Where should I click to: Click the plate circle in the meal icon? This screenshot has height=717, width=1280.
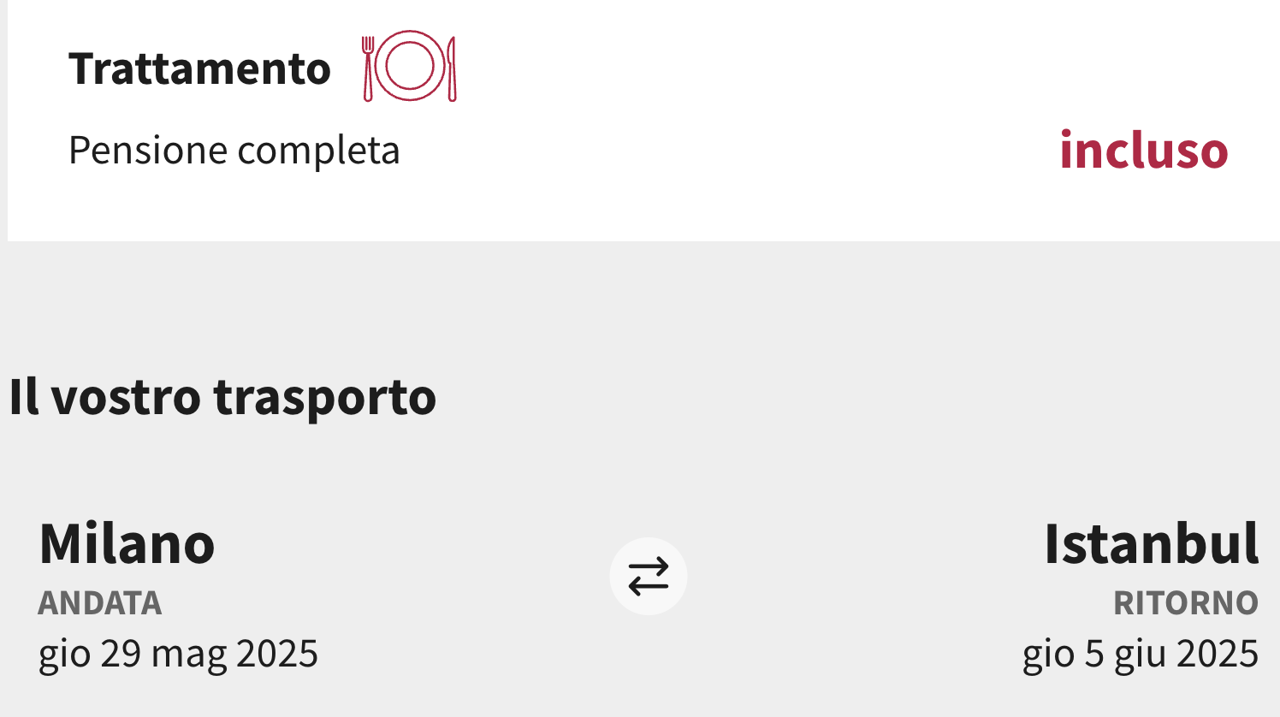pos(409,66)
